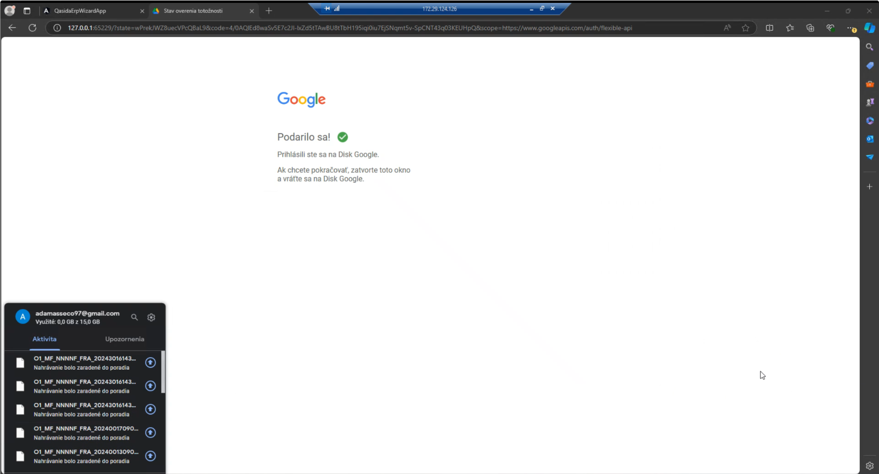This screenshot has width=879, height=474.
Task: Customize sidebar with plus button
Action: pos(870,187)
